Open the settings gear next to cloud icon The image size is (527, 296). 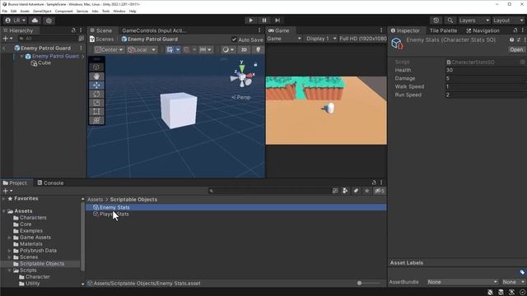[49, 21]
